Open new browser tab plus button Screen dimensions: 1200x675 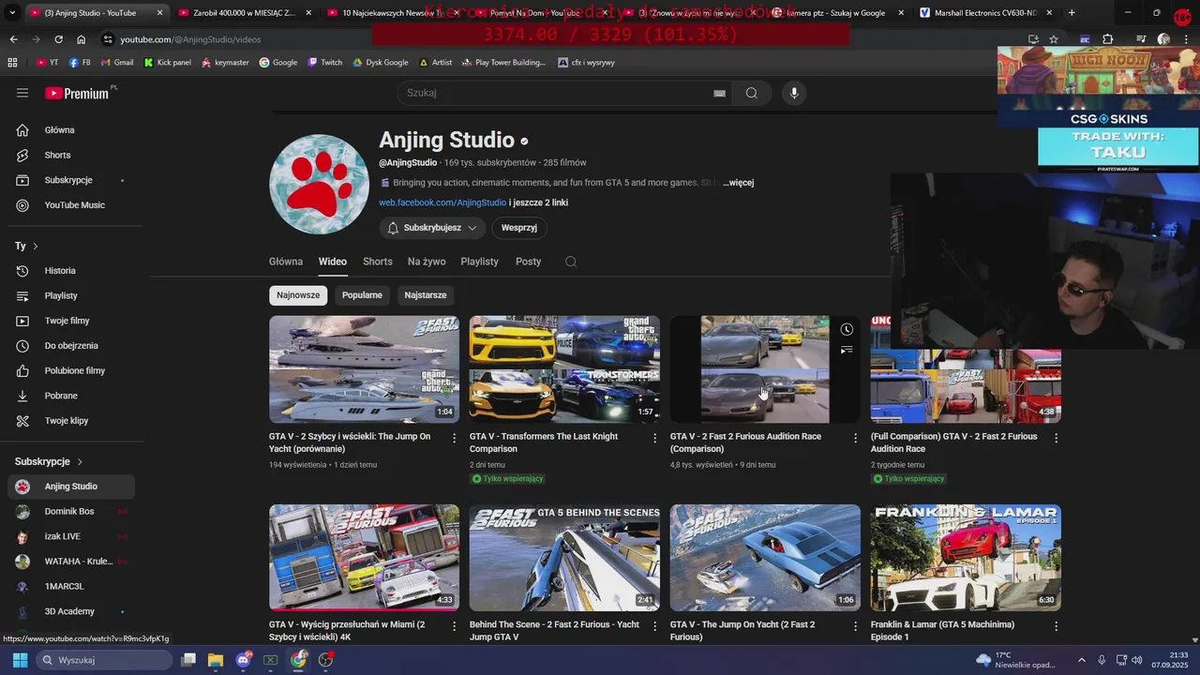tap(1072, 13)
